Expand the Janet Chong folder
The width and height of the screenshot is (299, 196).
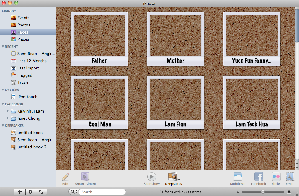pos(8,118)
